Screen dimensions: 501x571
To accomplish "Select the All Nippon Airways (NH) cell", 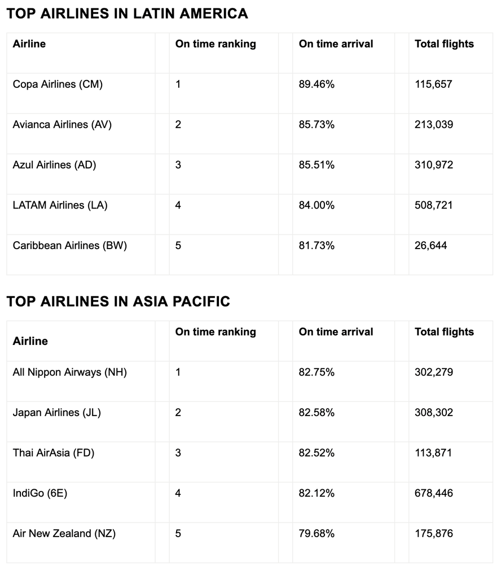I will coord(69,373).
